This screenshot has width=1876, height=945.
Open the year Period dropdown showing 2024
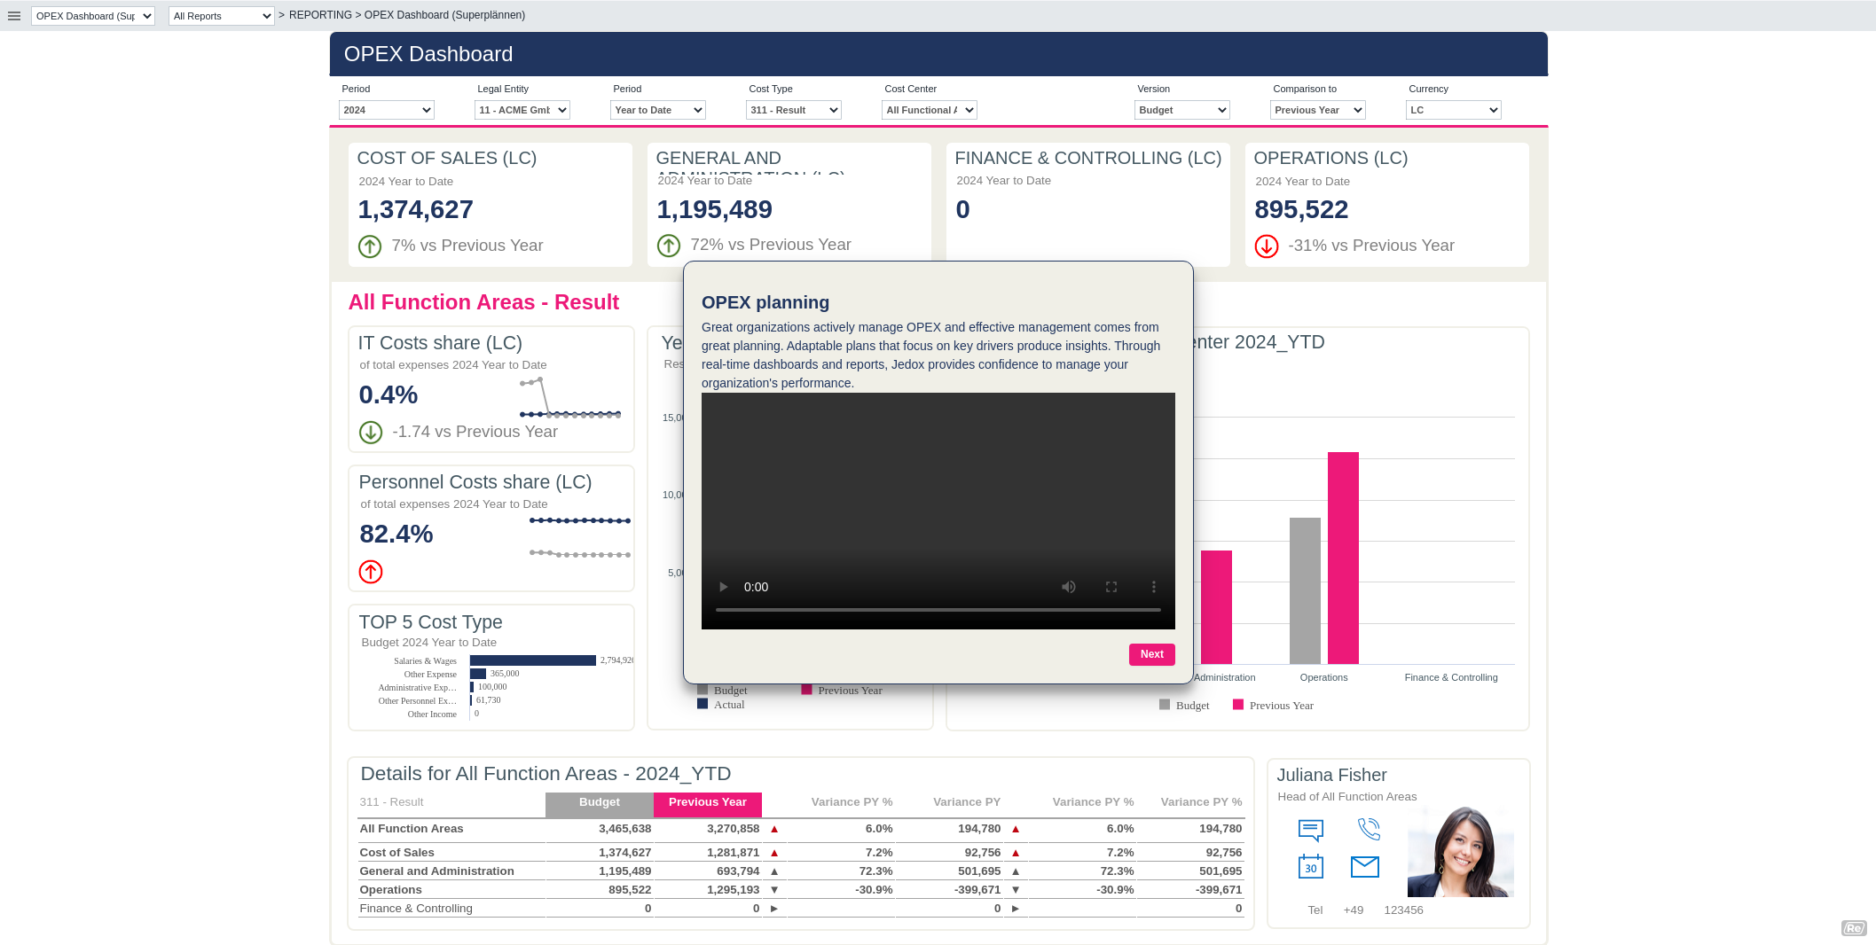386,110
